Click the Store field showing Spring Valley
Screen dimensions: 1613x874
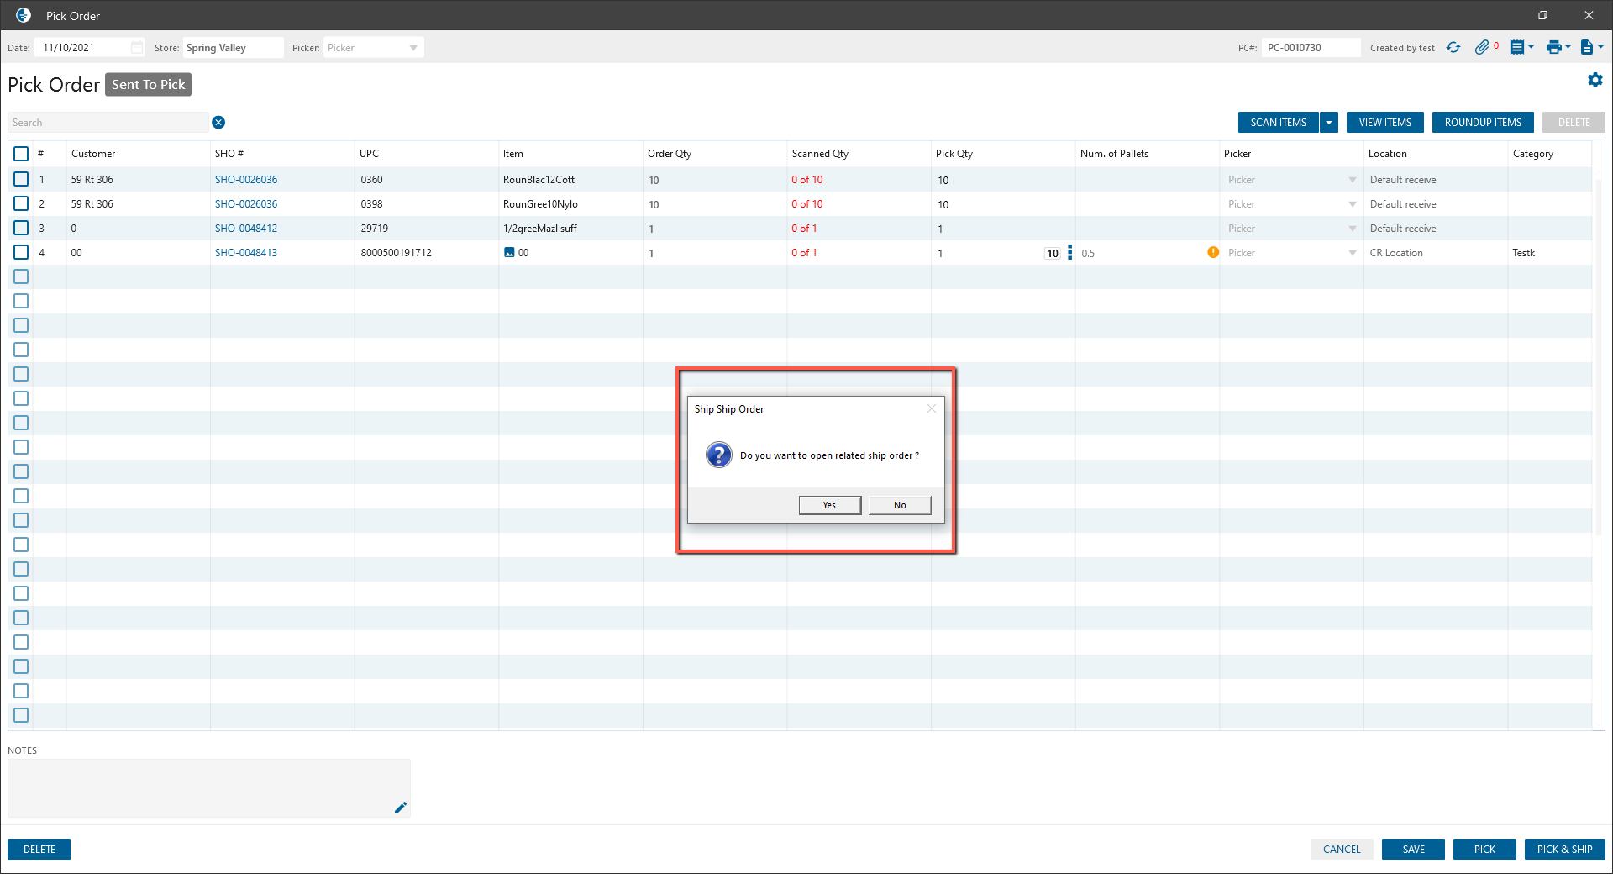point(233,48)
